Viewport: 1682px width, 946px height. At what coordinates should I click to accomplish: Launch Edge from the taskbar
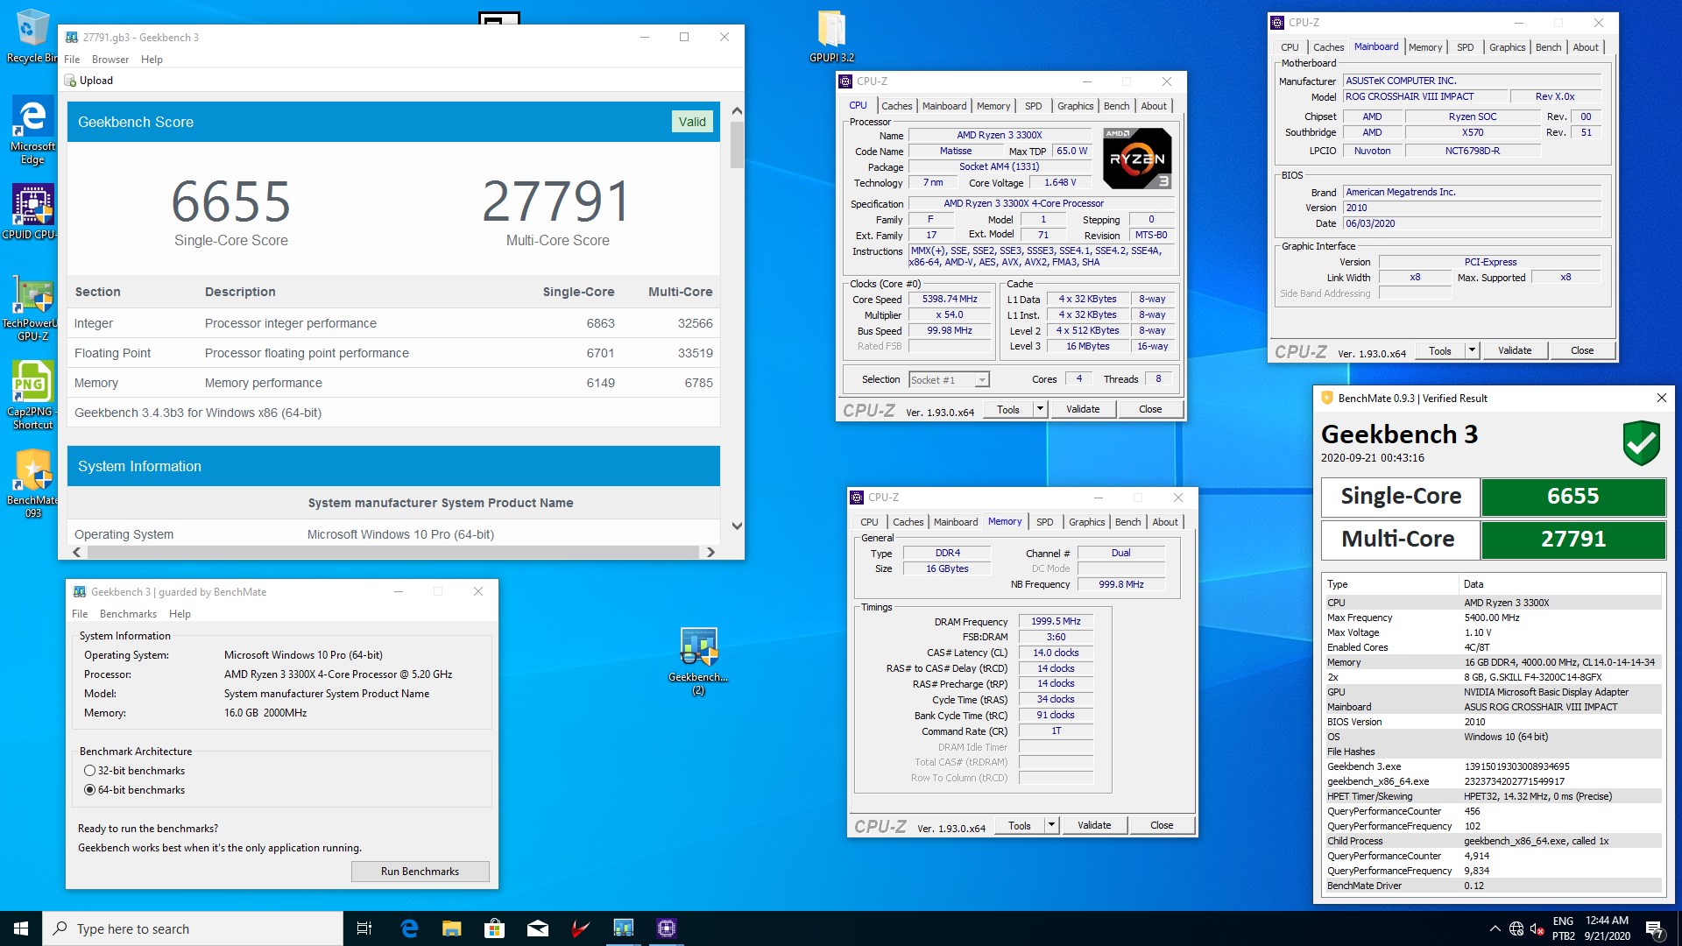(409, 928)
